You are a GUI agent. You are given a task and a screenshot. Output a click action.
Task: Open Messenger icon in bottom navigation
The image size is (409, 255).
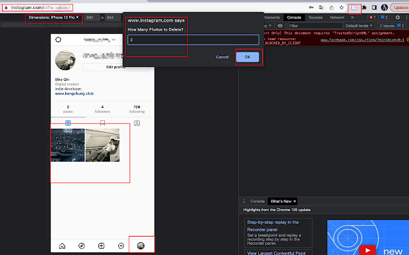121,245
